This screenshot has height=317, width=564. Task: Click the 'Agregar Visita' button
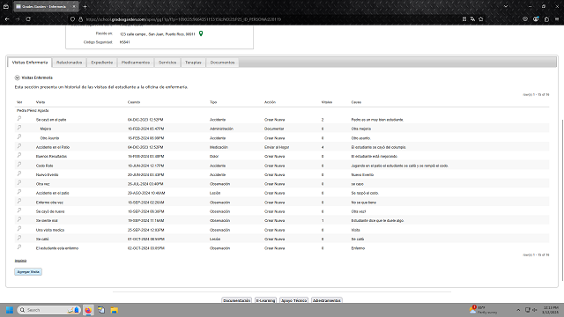click(28, 272)
